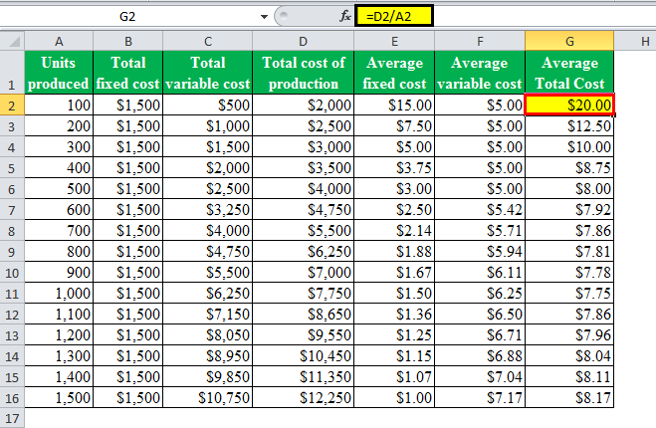This screenshot has width=656, height=428.
Task: Select row 12 header
Action: [12, 315]
